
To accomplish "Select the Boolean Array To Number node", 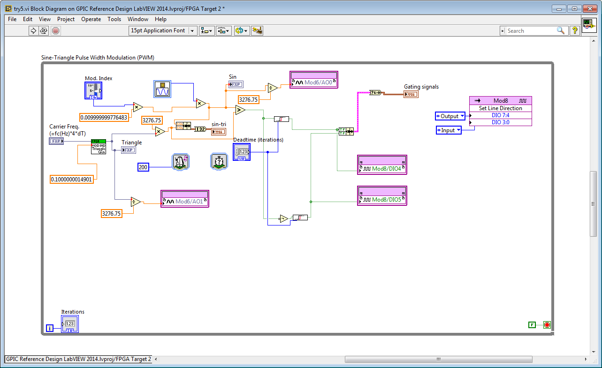I will [x=376, y=92].
